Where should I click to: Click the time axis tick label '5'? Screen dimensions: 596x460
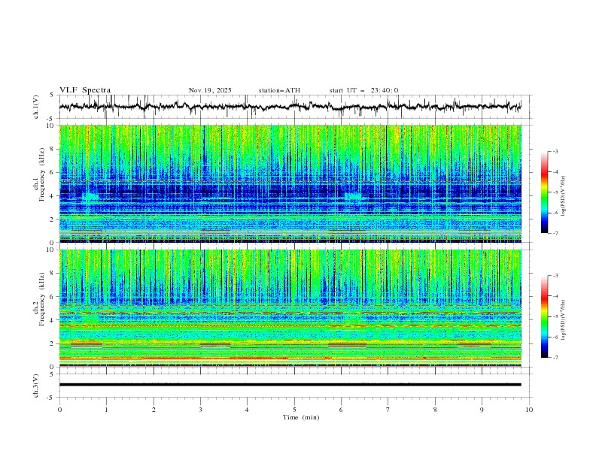294,410
